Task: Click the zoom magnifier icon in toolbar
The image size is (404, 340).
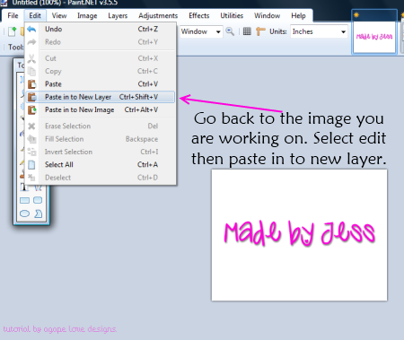Action: (x=230, y=31)
